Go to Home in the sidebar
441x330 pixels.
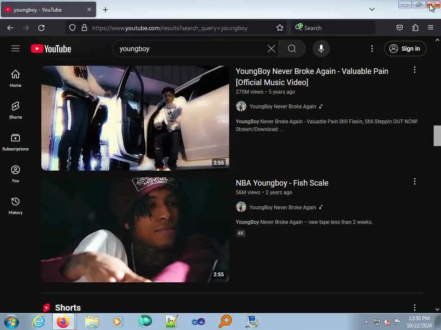click(16, 78)
